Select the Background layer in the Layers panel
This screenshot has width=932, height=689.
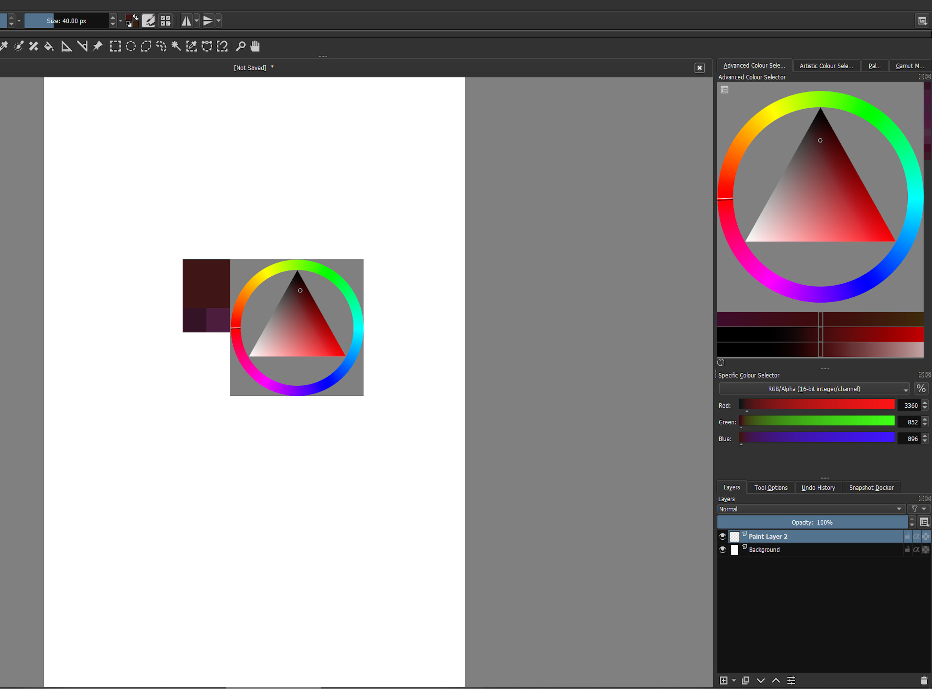[x=792, y=550]
